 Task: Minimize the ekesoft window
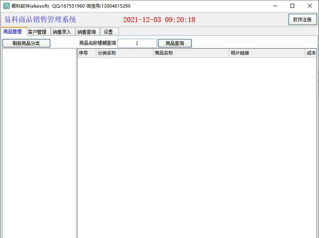point(275,6)
